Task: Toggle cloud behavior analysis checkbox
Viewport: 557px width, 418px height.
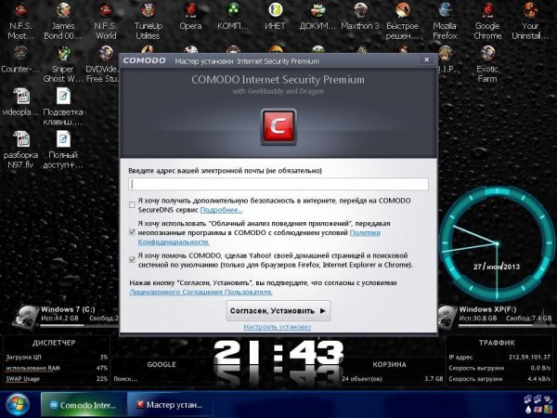Action: point(132,232)
